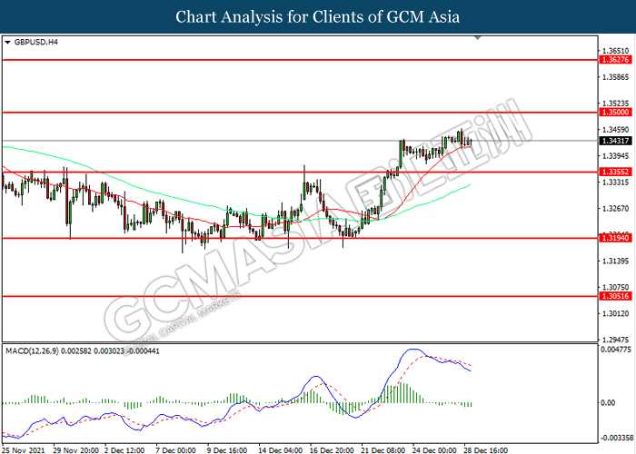Screen dimensions: 636x454
Task: Click the 21 Dec 08:00 time label
Action: [x=383, y=450]
